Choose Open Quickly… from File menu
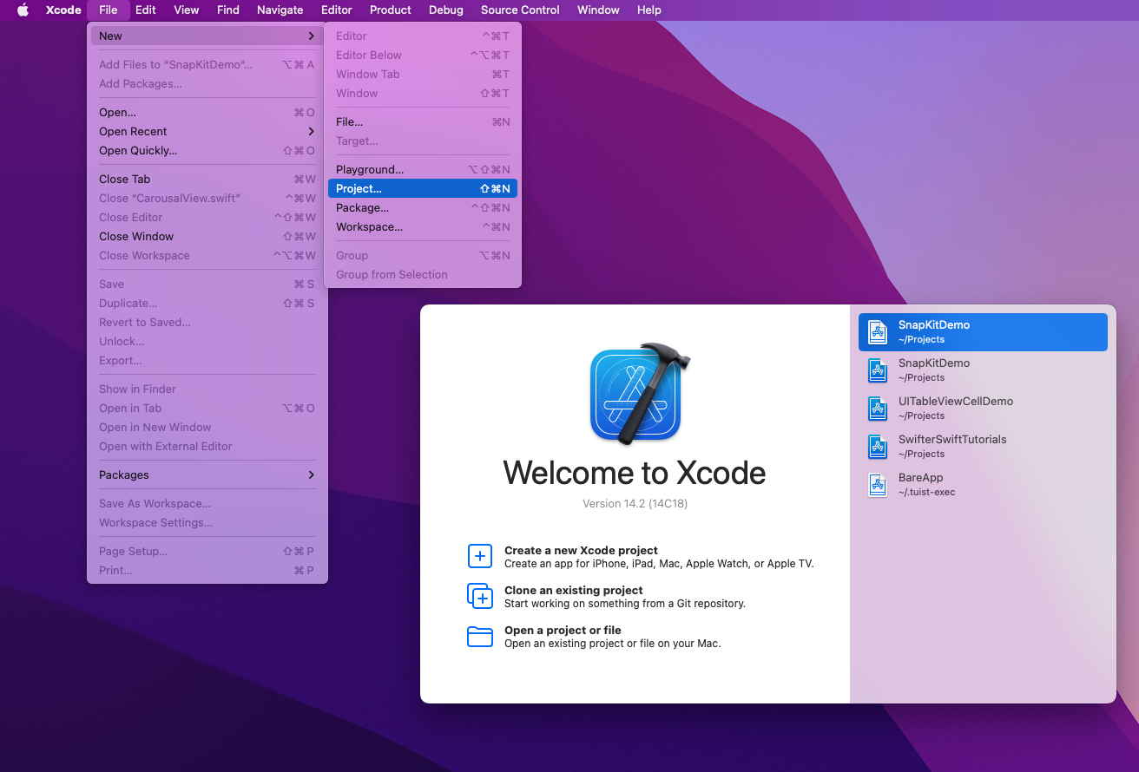Image resolution: width=1139 pixels, height=772 pixels. click(x=207, y=151)
